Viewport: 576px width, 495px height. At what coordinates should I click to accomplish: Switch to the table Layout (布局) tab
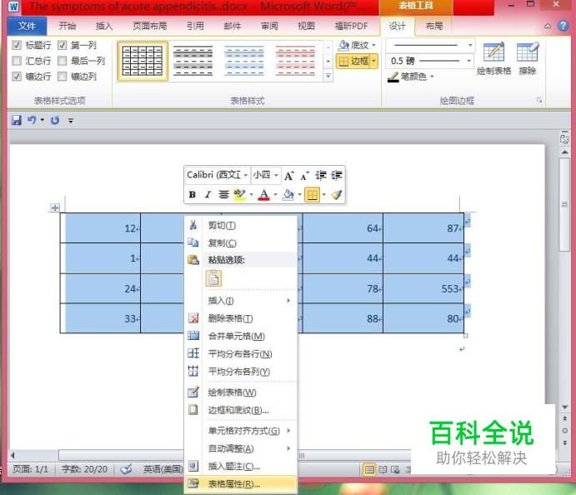point(433,26)
